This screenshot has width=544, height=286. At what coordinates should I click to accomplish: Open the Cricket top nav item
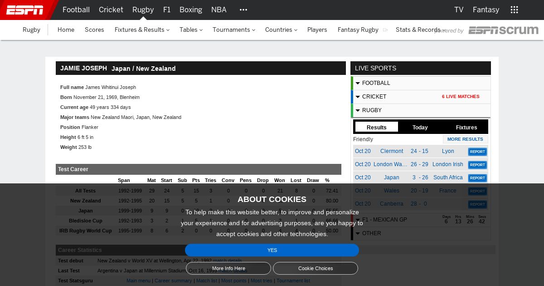point(111,10)
